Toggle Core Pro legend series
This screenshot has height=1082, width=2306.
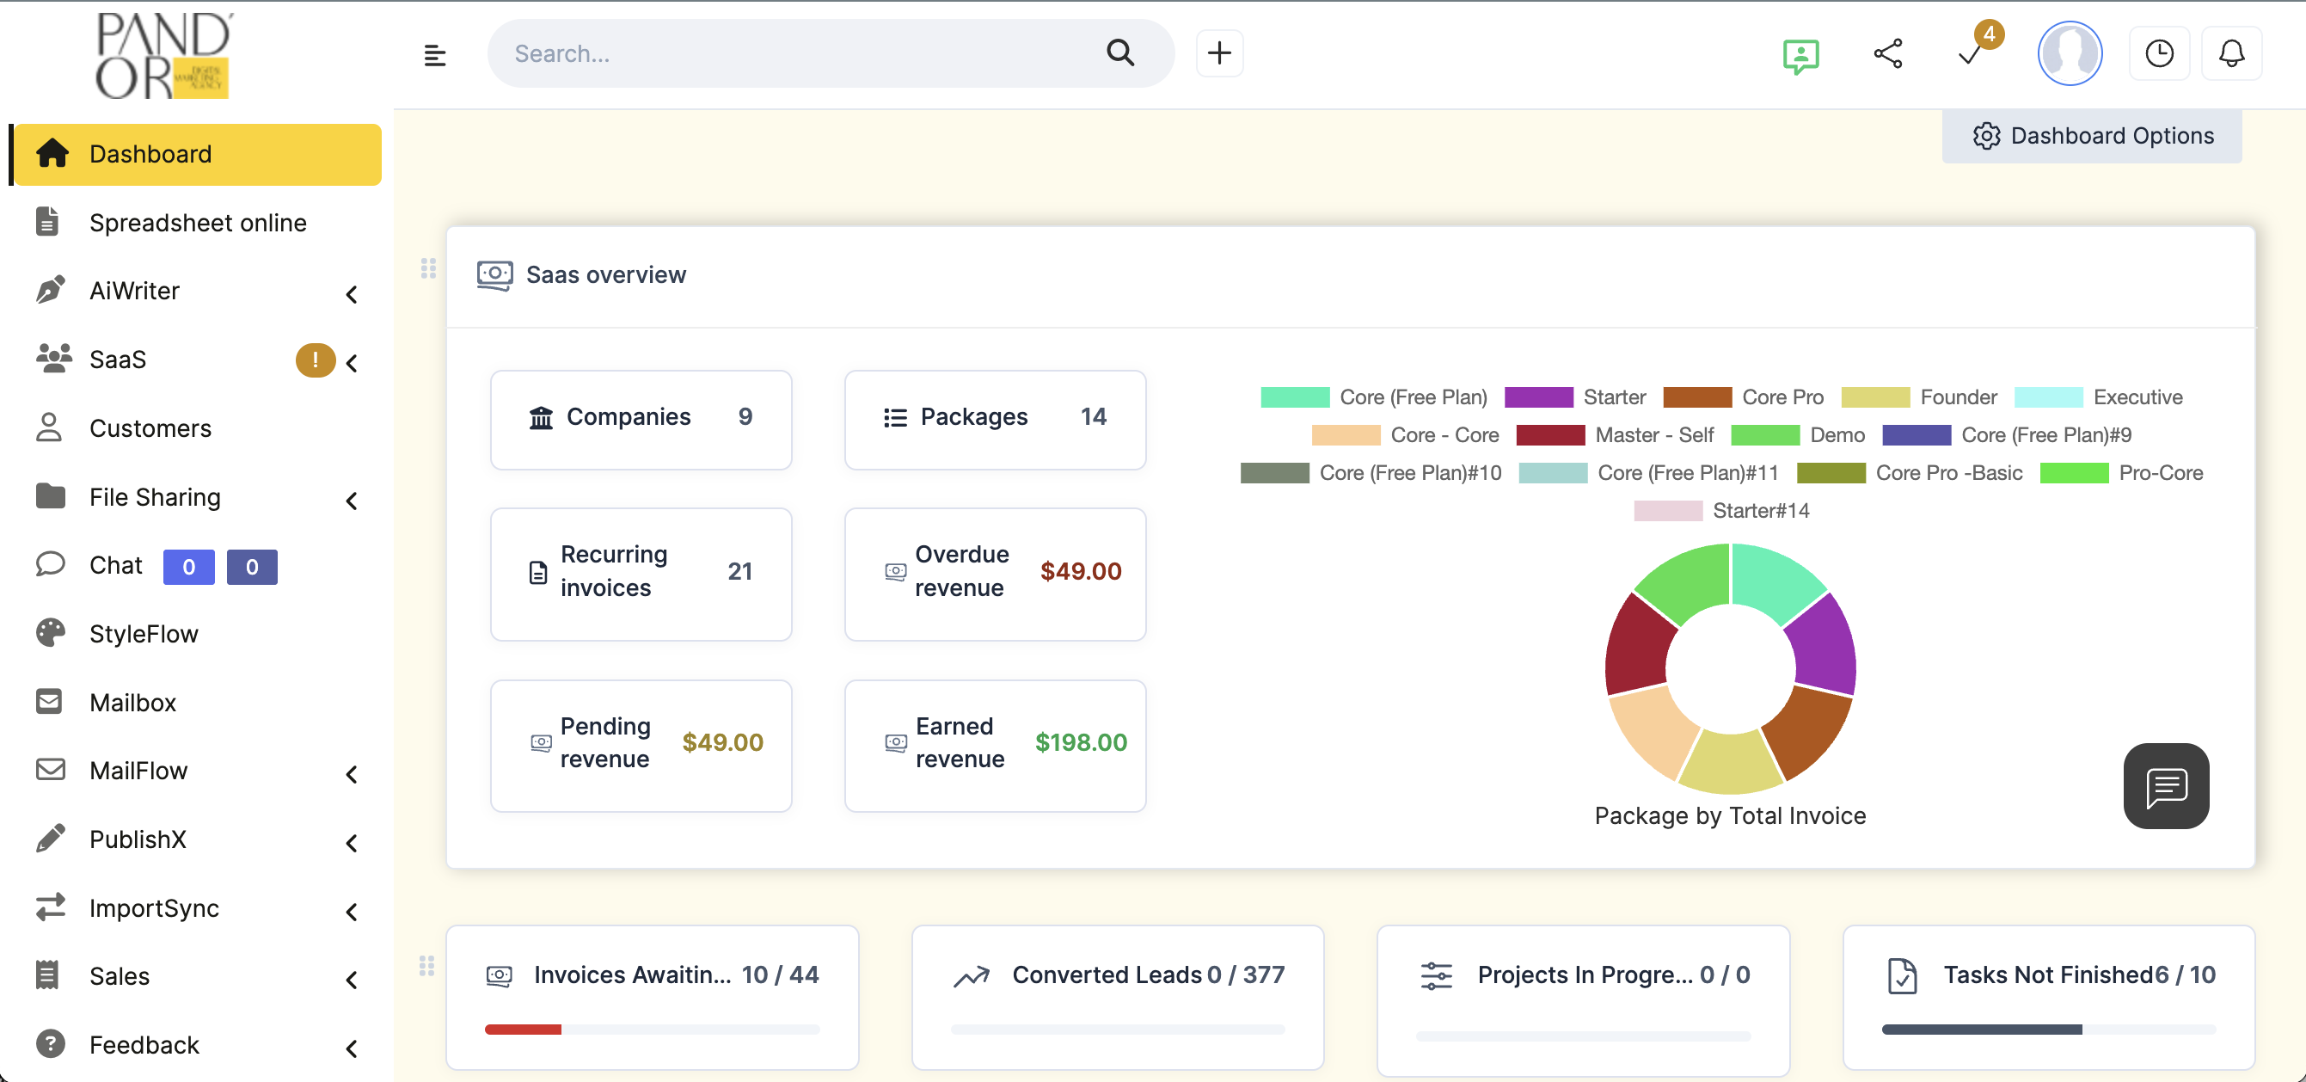(x=1743, y=397)
